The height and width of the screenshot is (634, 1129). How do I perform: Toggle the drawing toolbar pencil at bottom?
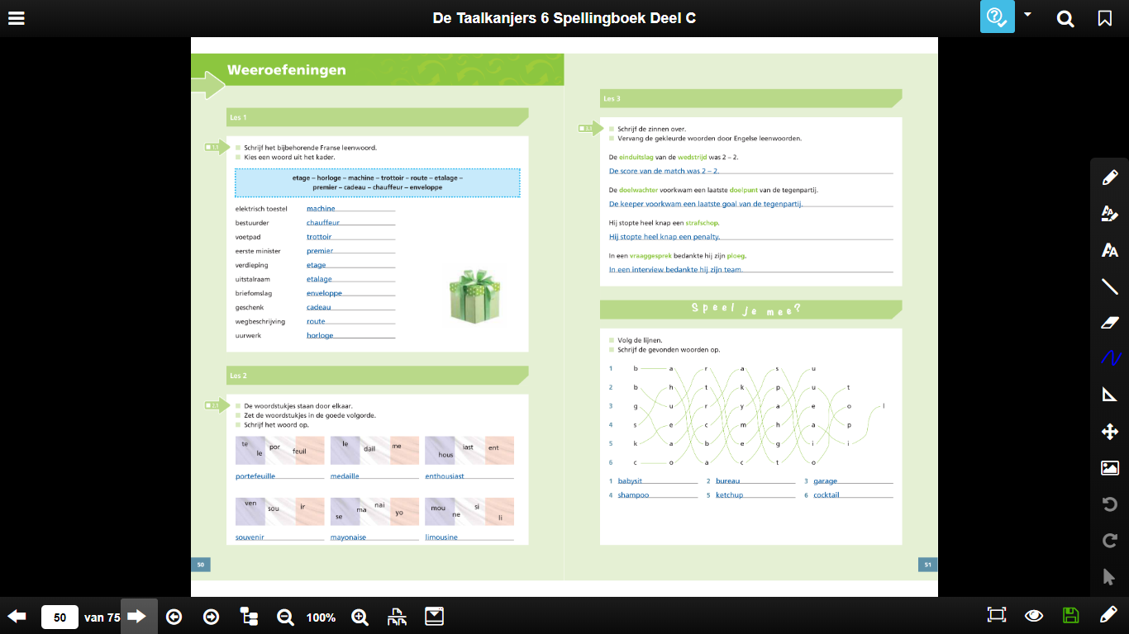click(1108, 615)
